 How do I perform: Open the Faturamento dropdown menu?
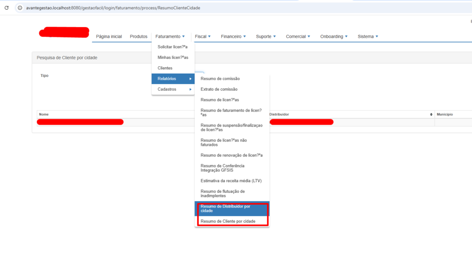point(170,36)
